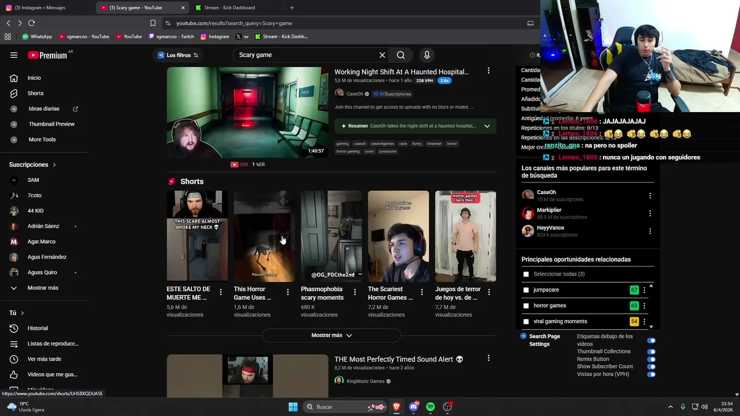Toggle Thumbnail Collections setting
The image size is (740, 416).
[x=651, y=351]
